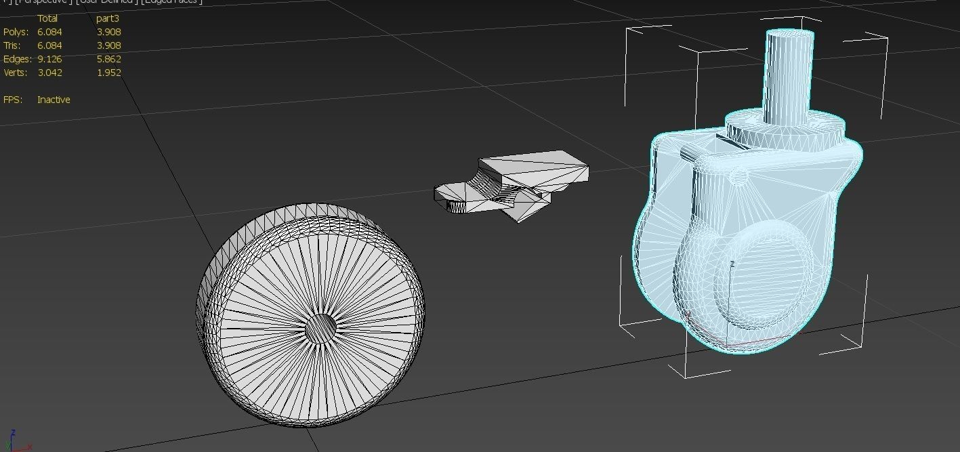Click the 6.084 value in the Polys row
Viewport: 960px width, 452px height.
[x=49, y=32]
